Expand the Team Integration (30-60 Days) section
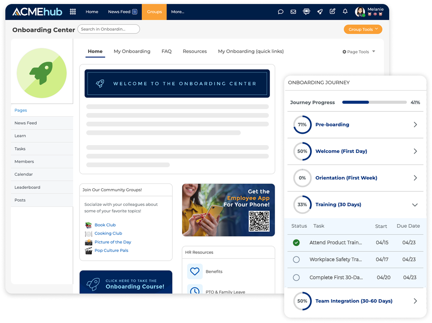 (x=415, y=301)
